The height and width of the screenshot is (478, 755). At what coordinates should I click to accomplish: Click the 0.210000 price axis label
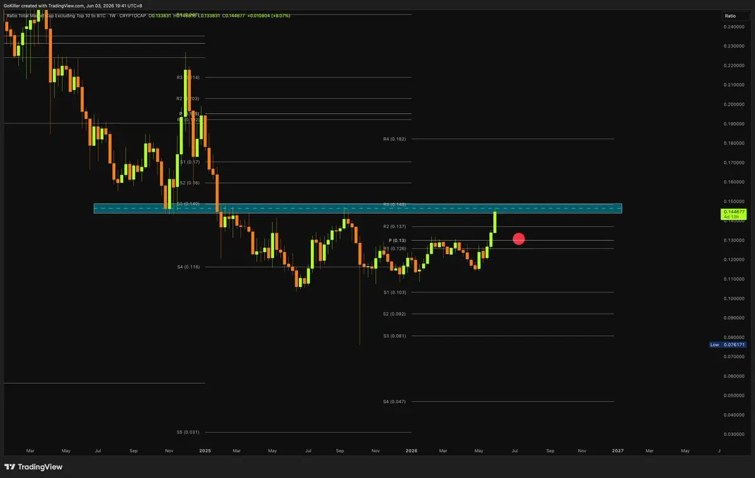pyautogui.click(x=734, y=85)
